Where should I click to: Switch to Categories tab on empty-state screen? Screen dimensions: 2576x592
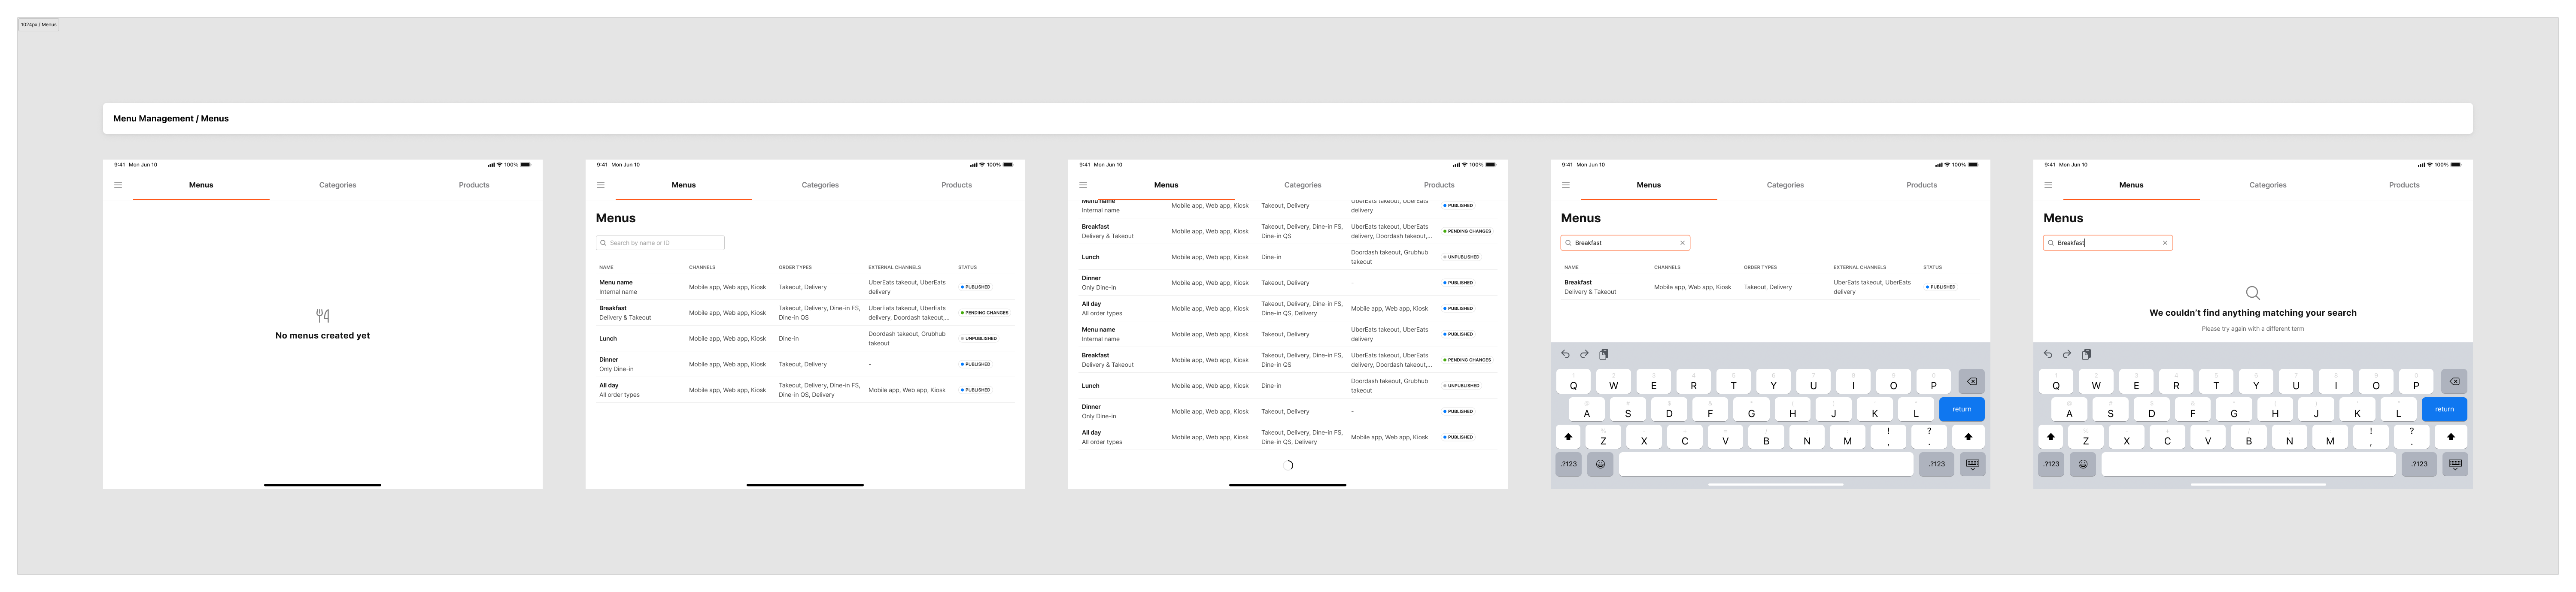338,185
